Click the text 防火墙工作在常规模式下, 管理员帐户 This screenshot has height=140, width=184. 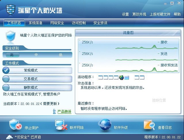coord(32,94)
